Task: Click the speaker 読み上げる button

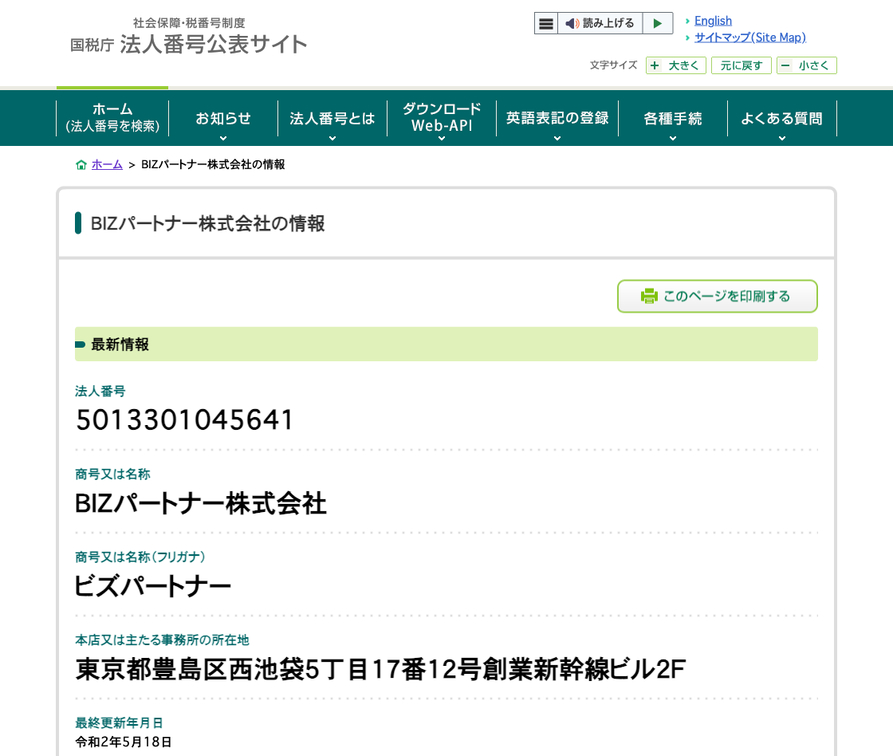Action: click(x=600, y=23)
